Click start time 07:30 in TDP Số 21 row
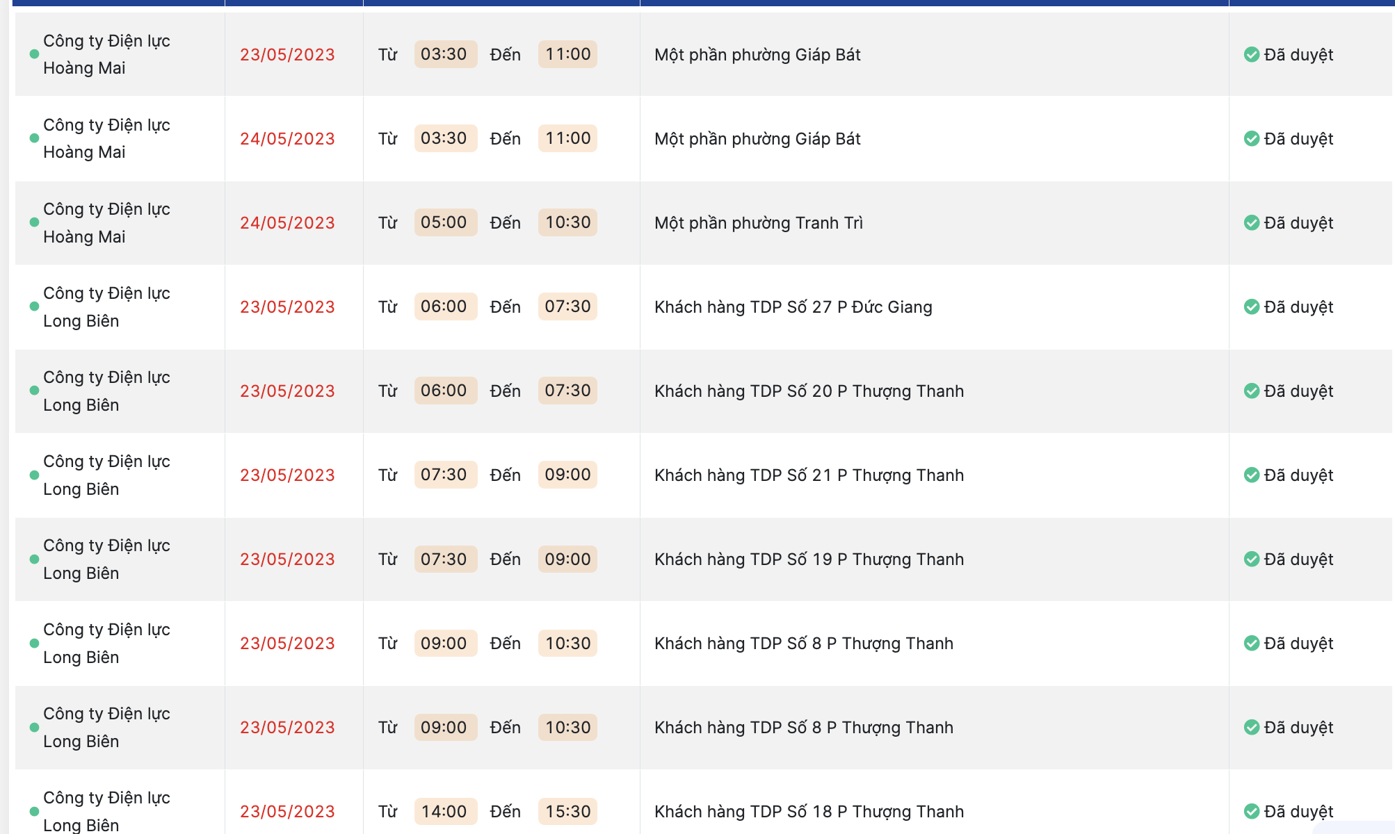The image size is (1395, 834). (x=445, y=475)
